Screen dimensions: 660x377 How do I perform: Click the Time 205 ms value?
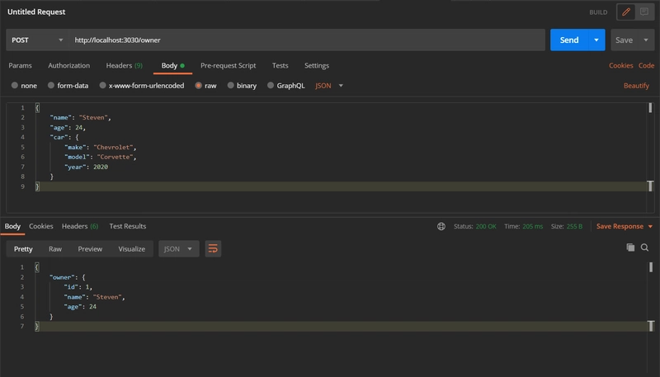click(x=532, y=226)
